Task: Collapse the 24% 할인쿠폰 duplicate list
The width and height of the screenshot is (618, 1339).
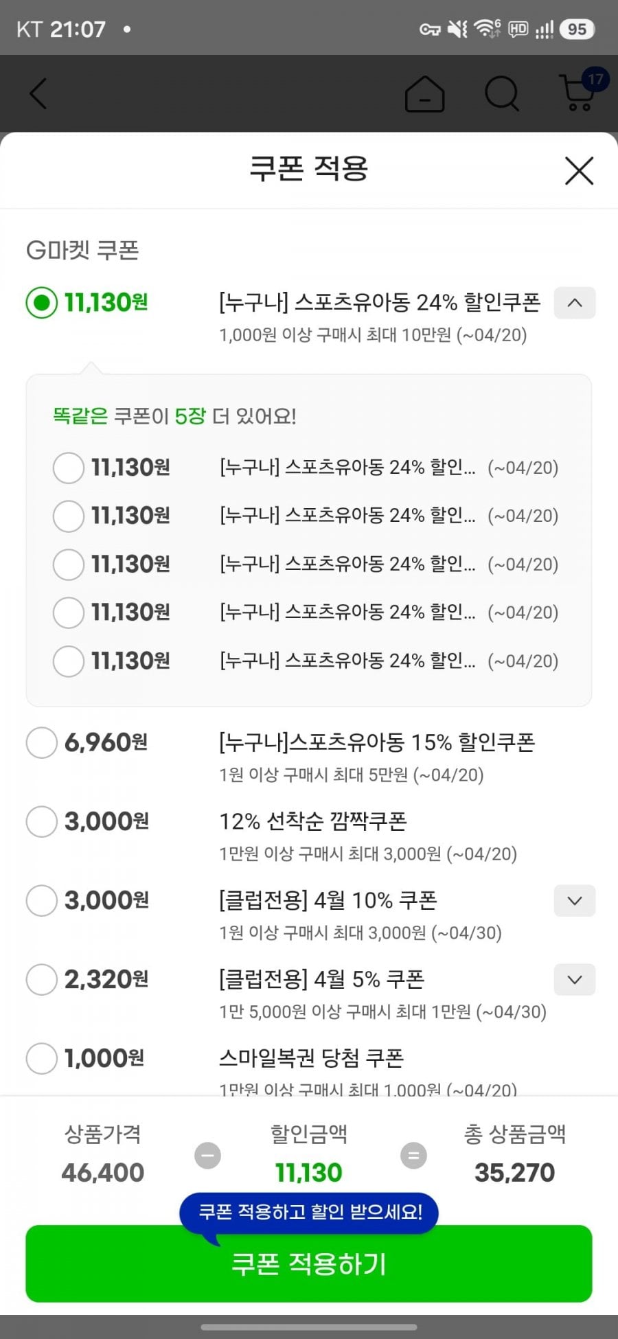Action: [575, 303]
